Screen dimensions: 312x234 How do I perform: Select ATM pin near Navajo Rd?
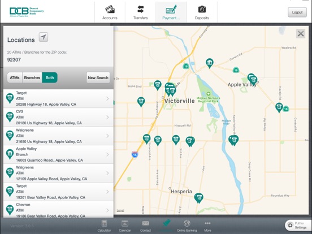click(279, 107)
